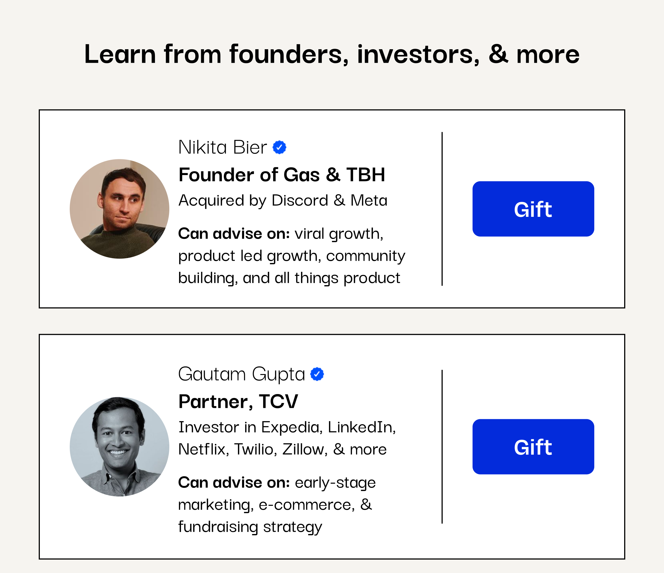Image resolution: width=664 pixels, height=573 pixels.
Task: Click 'Can advise on:' label in Nikita's card
Action: click(x=234, y=233)
